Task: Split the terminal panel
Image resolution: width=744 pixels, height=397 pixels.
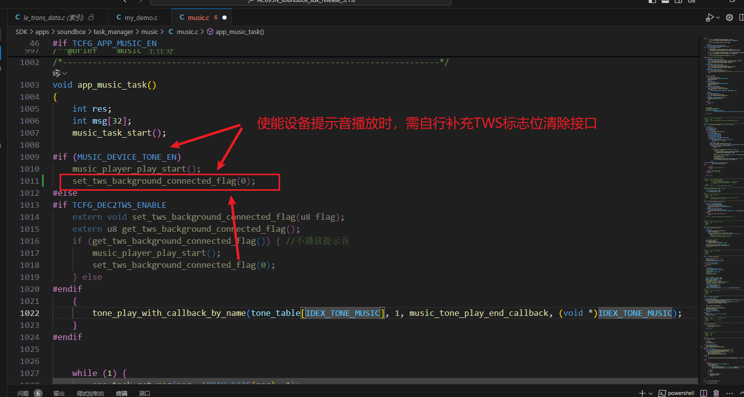Action: pyautogui.click(x=702, y=393)
